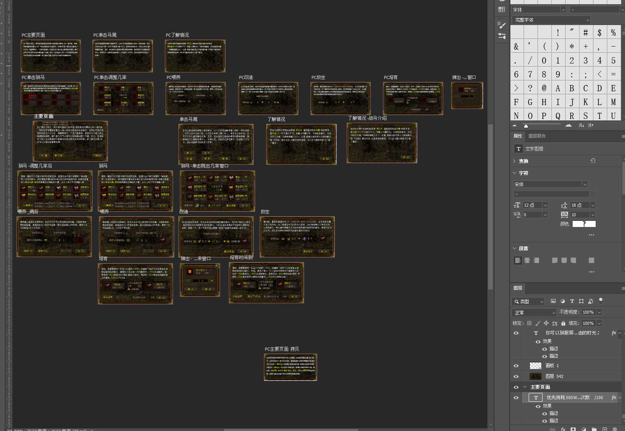Filter layers by shape layer icon
Viewport: 625px width, 431px height.
[x=581, y=301]
